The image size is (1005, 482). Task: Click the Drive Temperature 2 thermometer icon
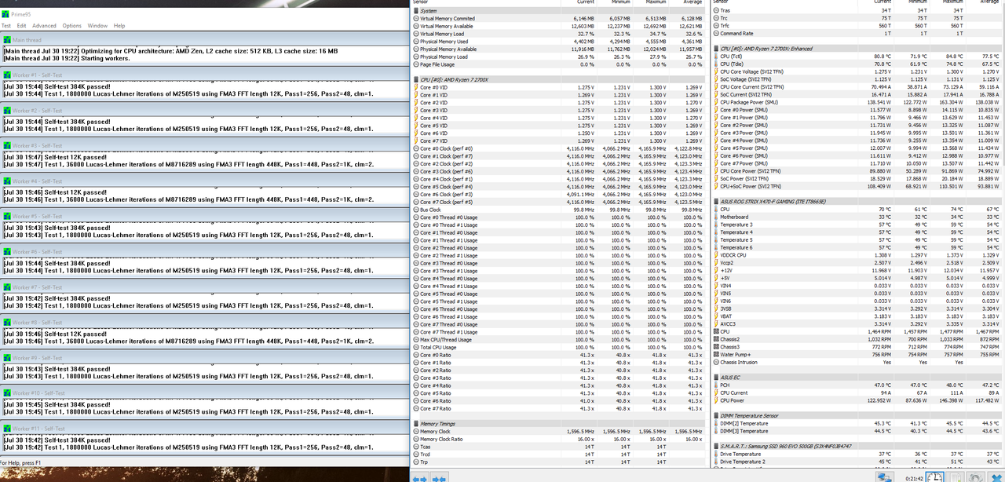coord(715,462)
